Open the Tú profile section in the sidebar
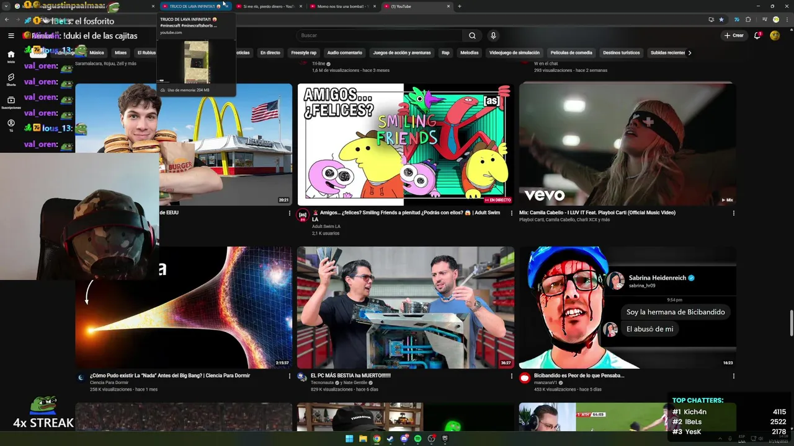 point(11,125)
